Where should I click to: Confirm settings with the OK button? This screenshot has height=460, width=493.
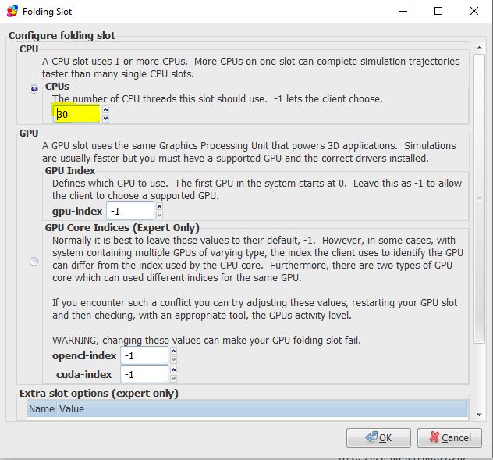click(x=378, y=437)
